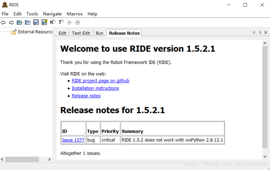Viewport: 270px width, 170px height.
Task: Click the Robot Framework IDE thank-you sentence
Action: click(x=116, y=62)
